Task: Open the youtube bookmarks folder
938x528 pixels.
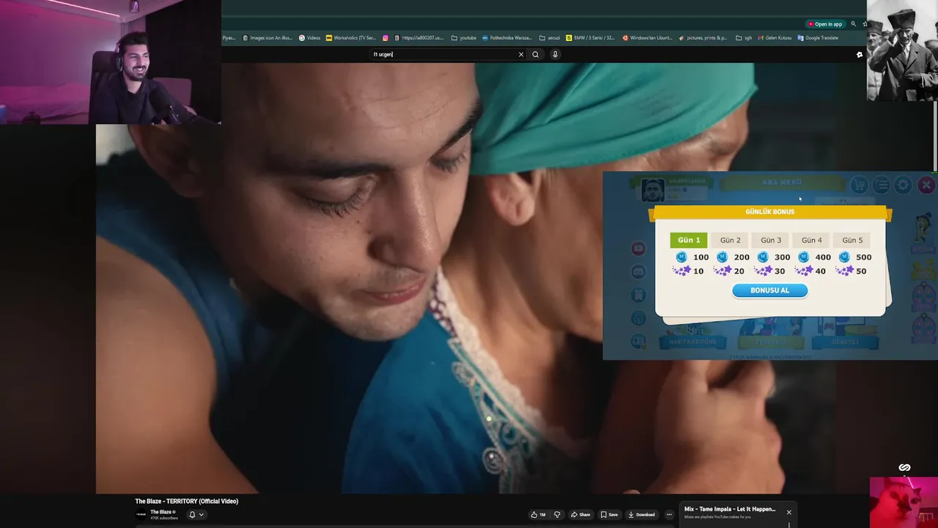Action: [464, 38]
